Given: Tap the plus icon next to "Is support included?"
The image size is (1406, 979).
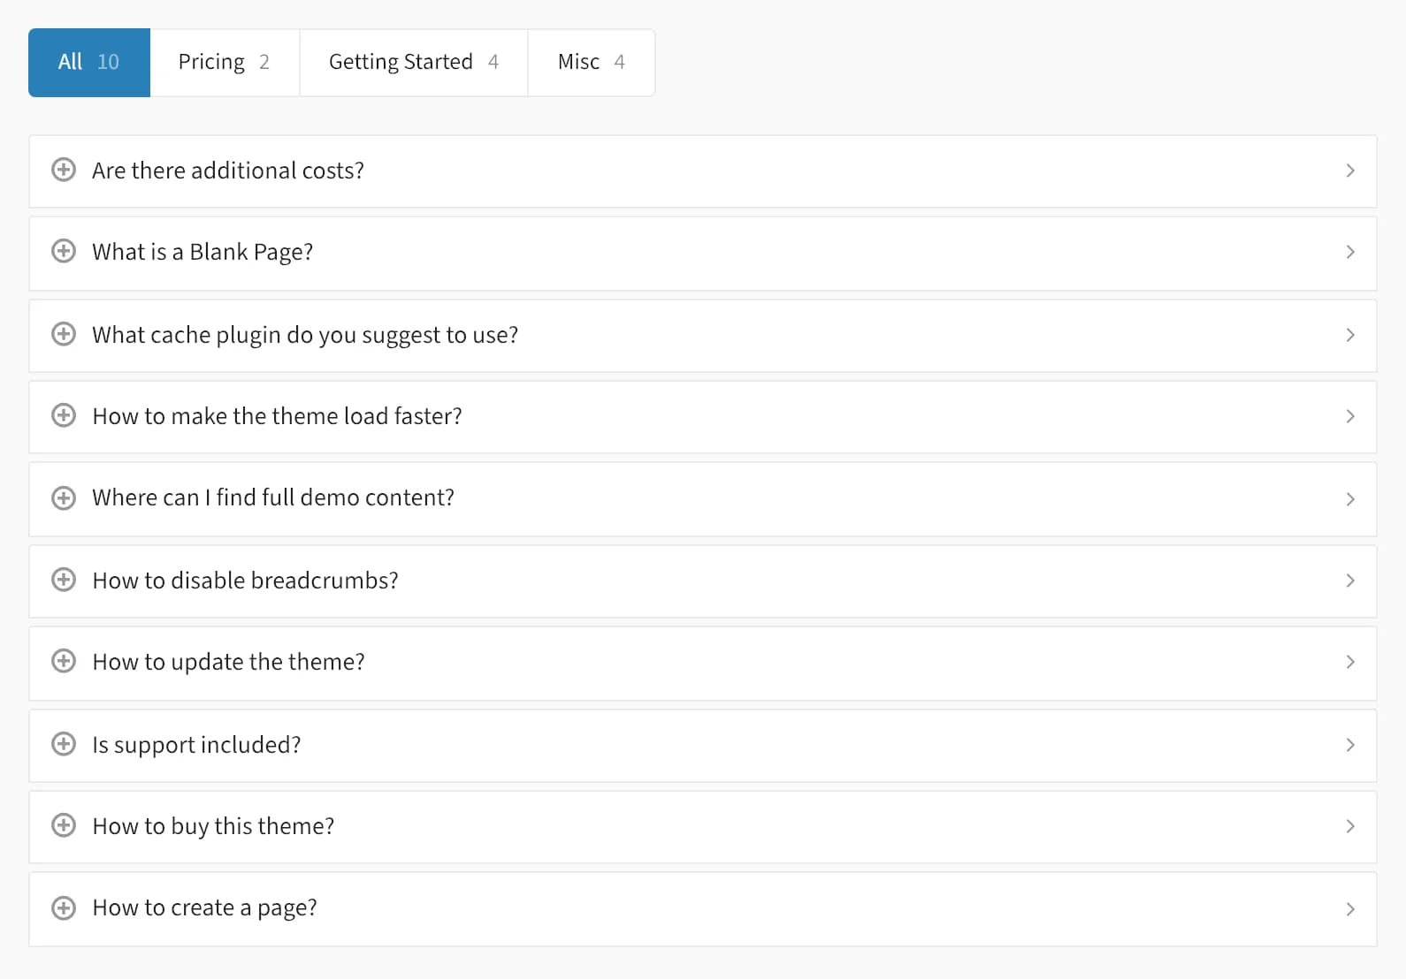Looking at the screenshot, I should 64,744.
